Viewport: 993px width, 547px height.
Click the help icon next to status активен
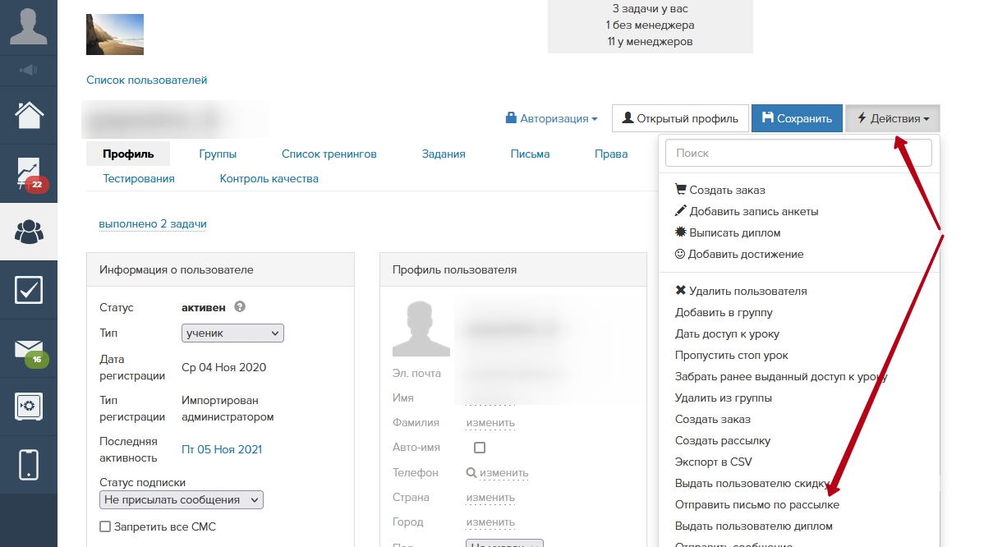[240, 307]
